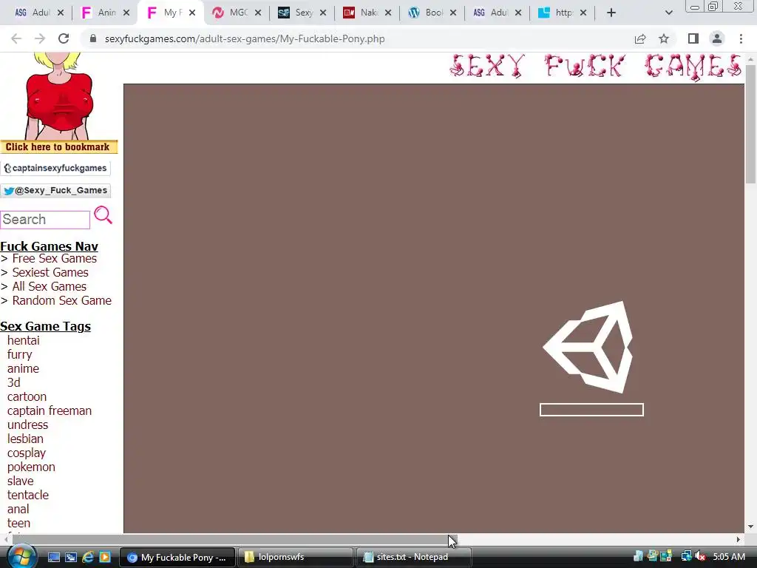Expand the tab search dropdown
This screenshot has width=757, height=568.
click(668, 13)
